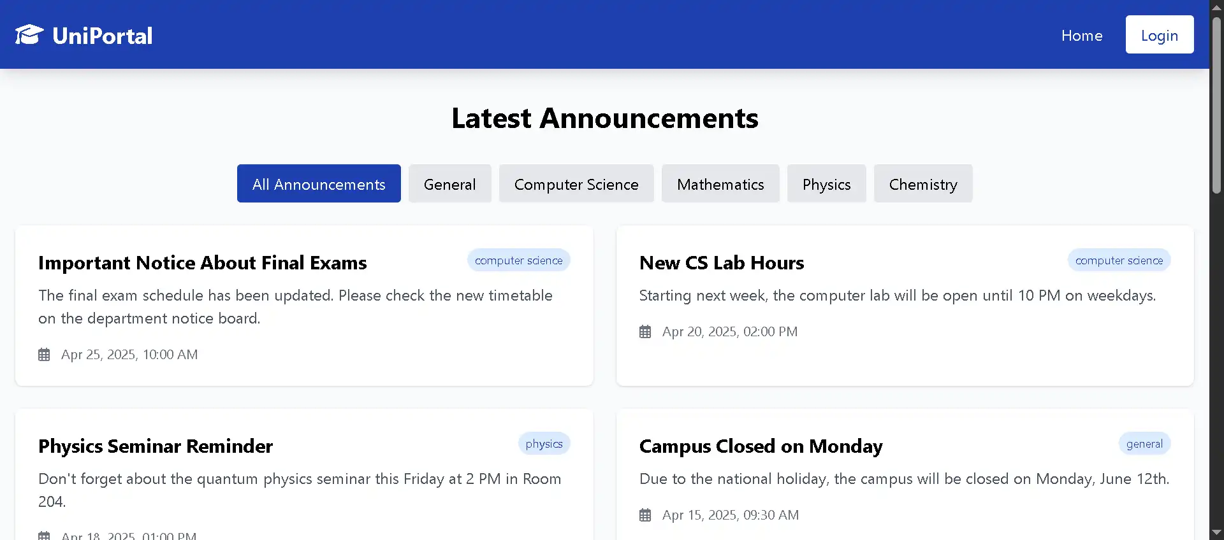Click the calendar icon on Final Exams notice
Screen dimensions: 1224x540
43,355
